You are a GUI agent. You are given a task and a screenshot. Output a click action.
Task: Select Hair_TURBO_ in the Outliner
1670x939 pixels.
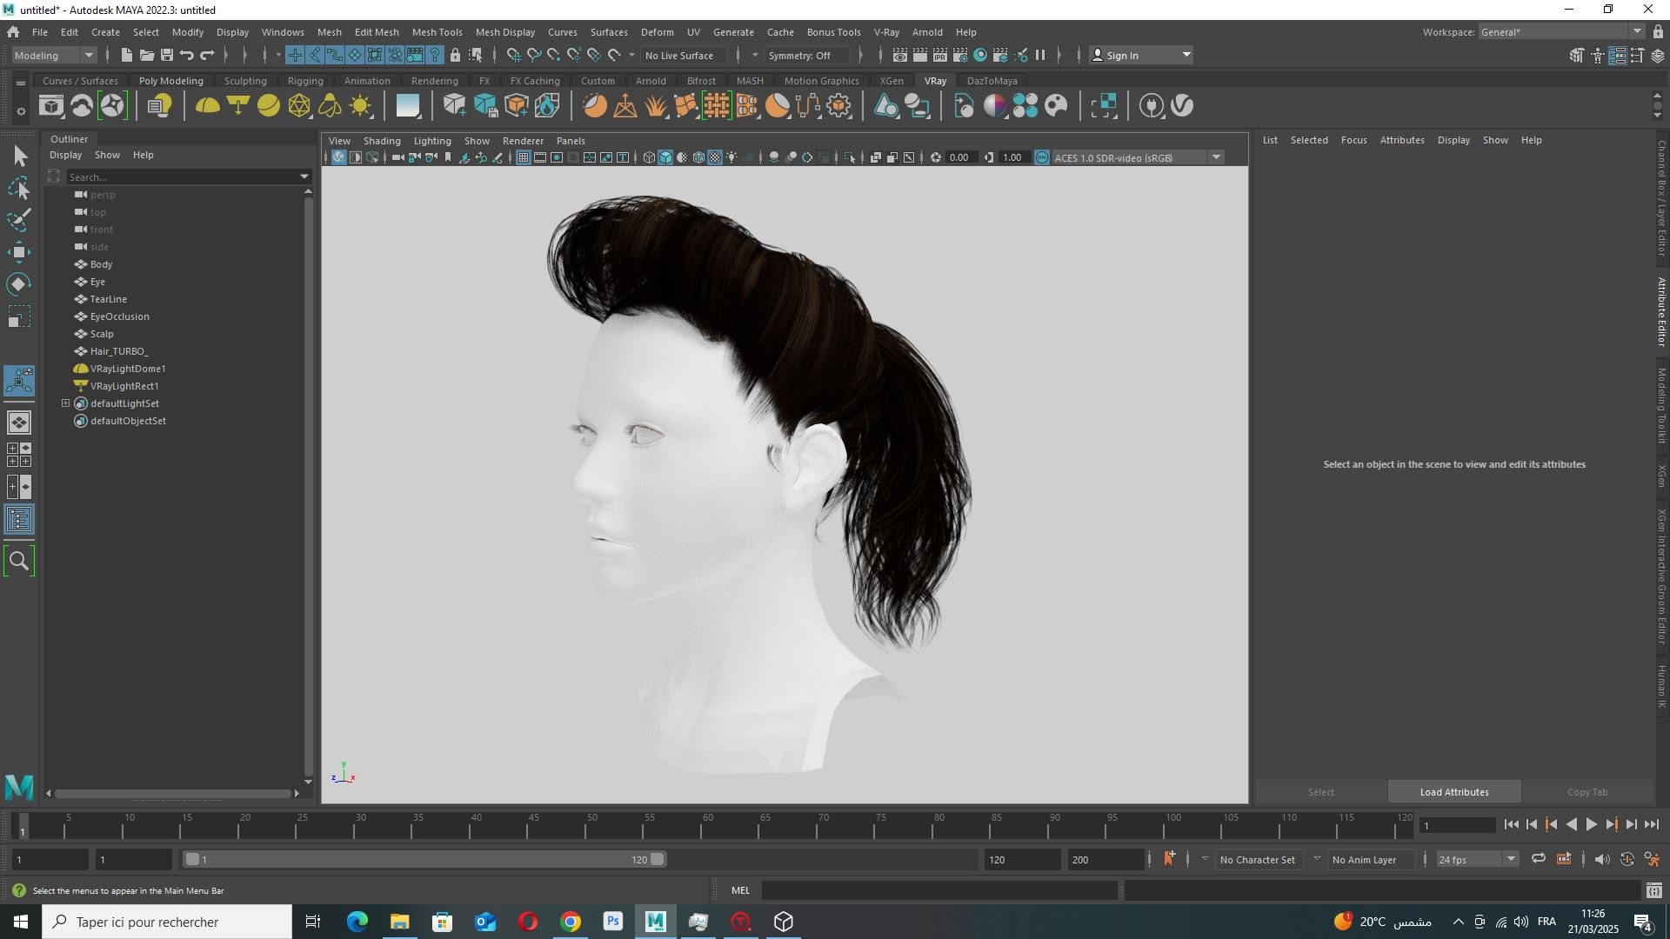[119, 351]
